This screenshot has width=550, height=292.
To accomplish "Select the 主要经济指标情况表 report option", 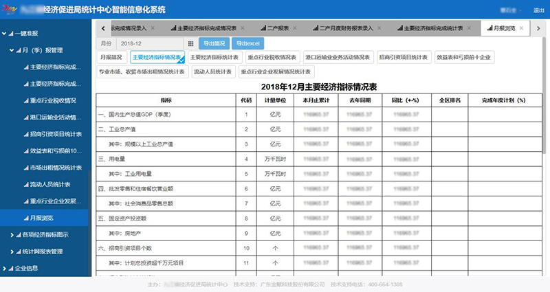I will (x=157, y=57).
